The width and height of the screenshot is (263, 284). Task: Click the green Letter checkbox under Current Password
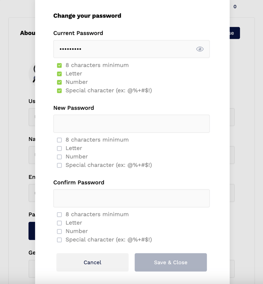point(59,74)
